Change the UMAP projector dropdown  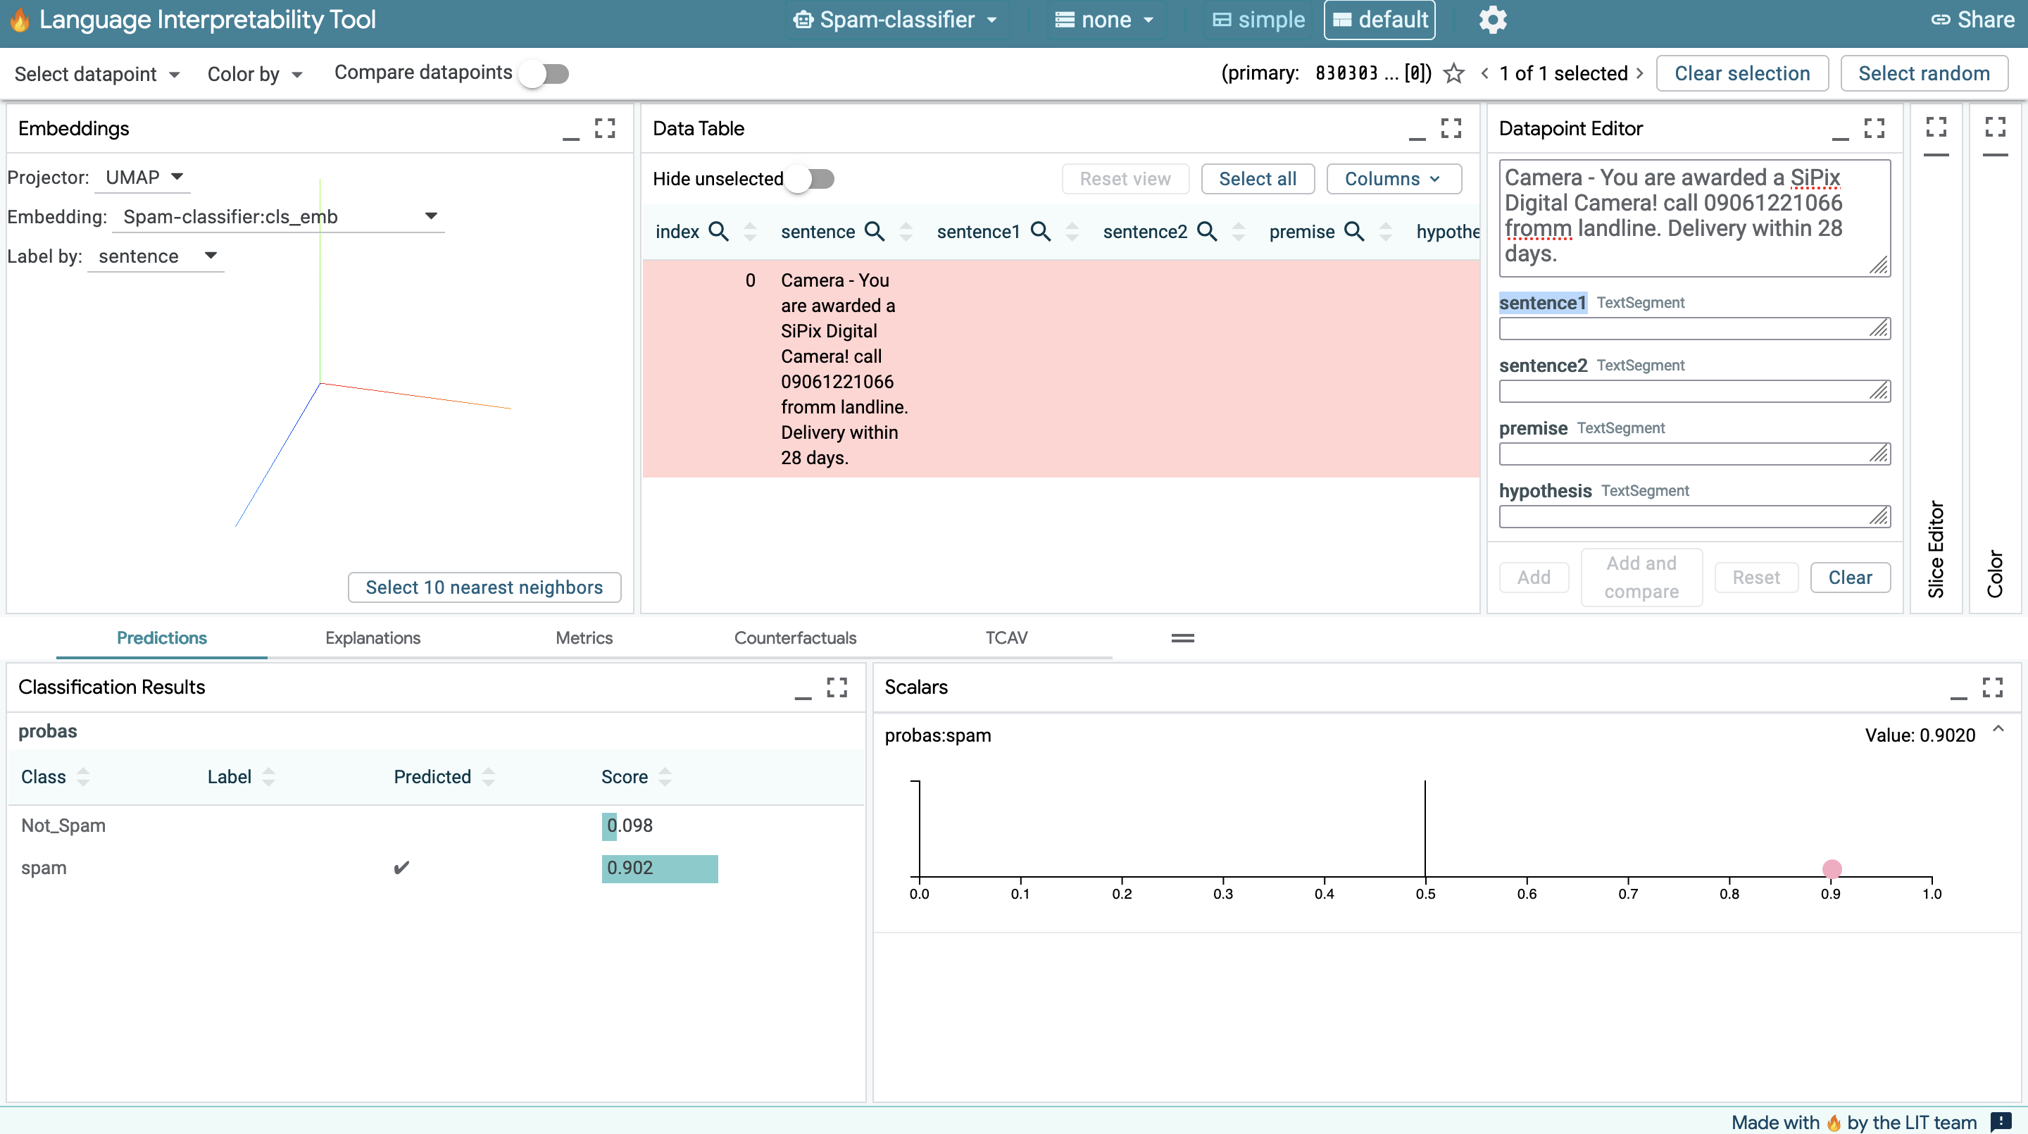143,177
